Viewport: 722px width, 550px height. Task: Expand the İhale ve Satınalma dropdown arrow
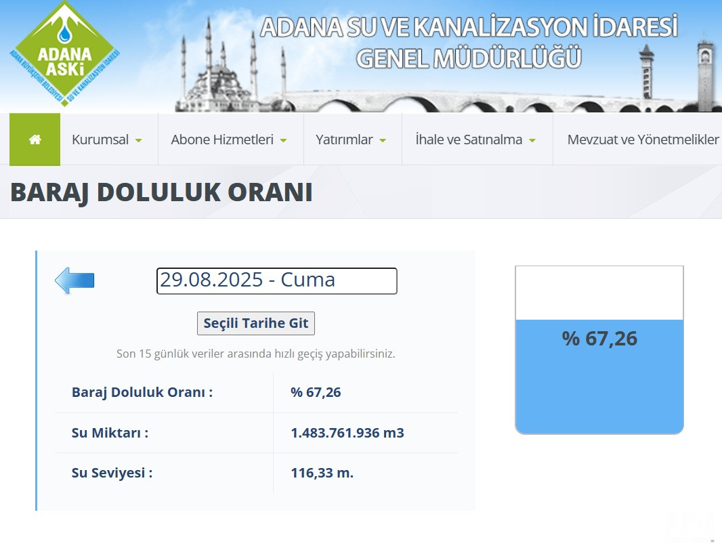coord(532,140)
